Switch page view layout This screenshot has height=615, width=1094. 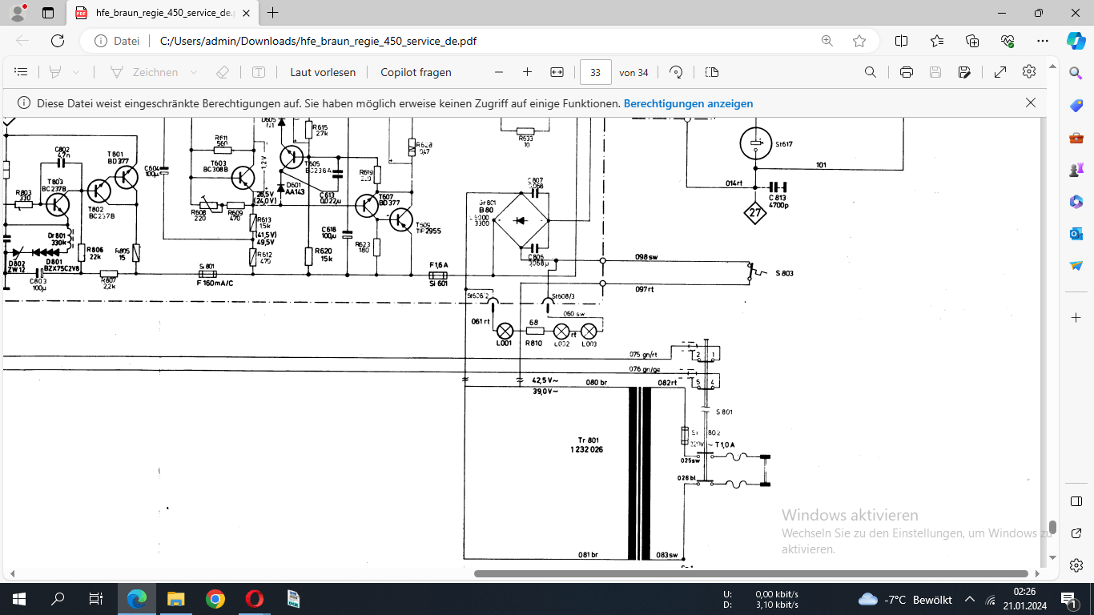point(712,72)
